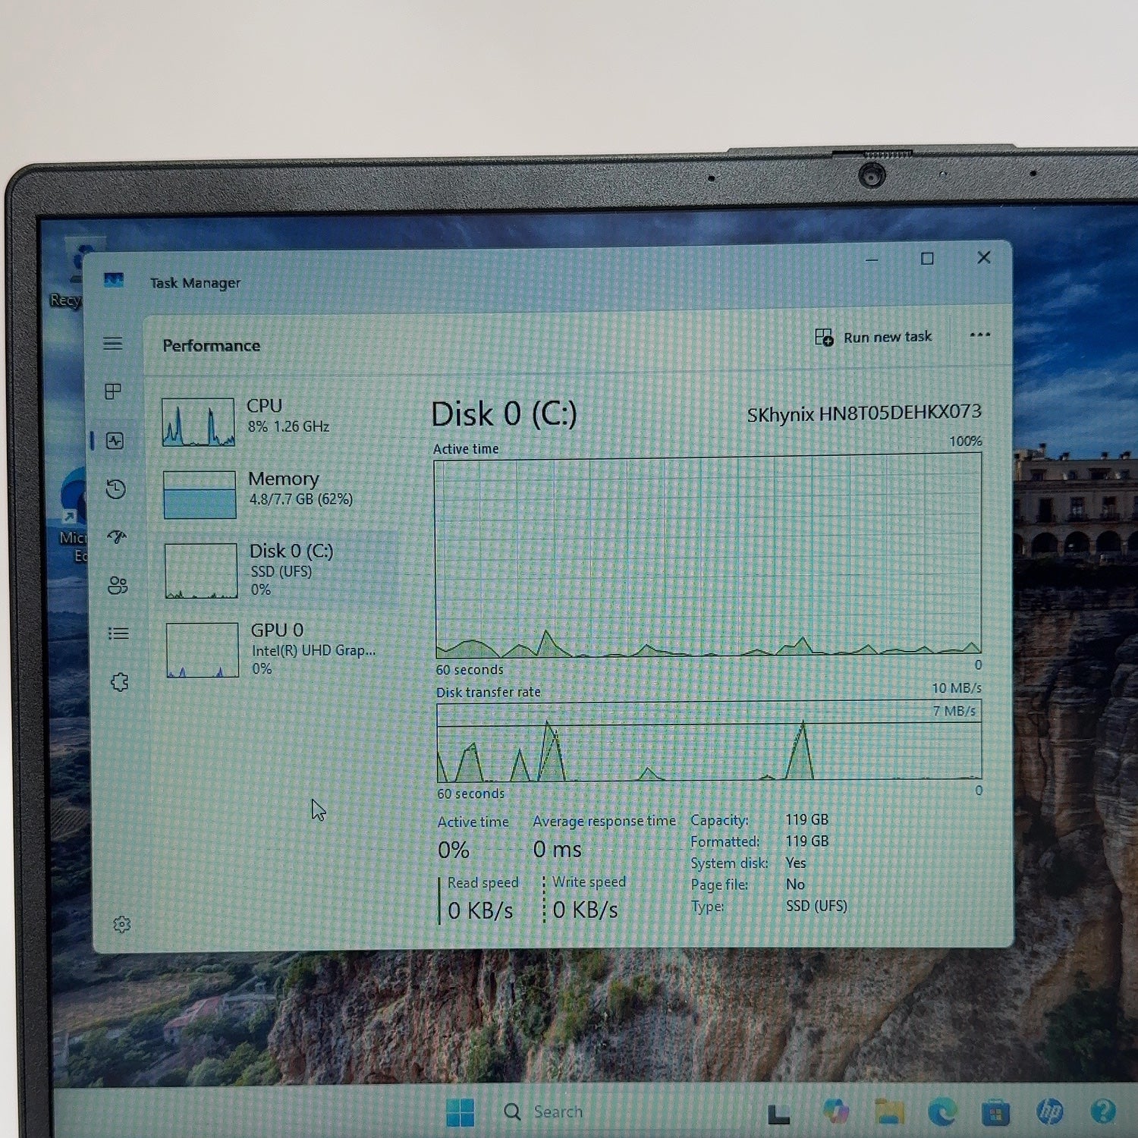Click the Disk 0 (C:) heading
The image size is (1138, 1138).
coord(504,415)
